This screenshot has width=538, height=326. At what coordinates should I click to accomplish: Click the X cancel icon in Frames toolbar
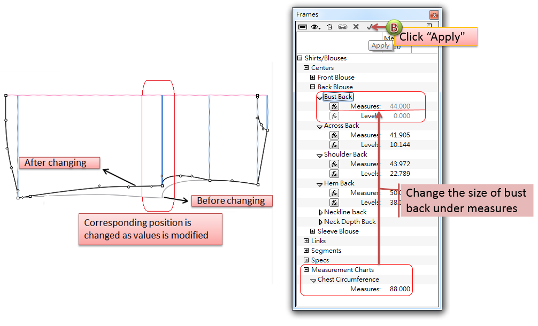(x=356, y=27)
